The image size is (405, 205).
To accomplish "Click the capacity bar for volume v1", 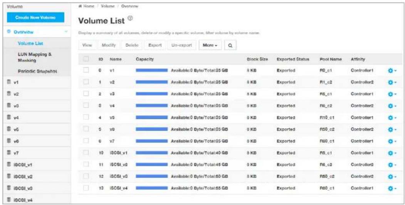I will 151,70.
